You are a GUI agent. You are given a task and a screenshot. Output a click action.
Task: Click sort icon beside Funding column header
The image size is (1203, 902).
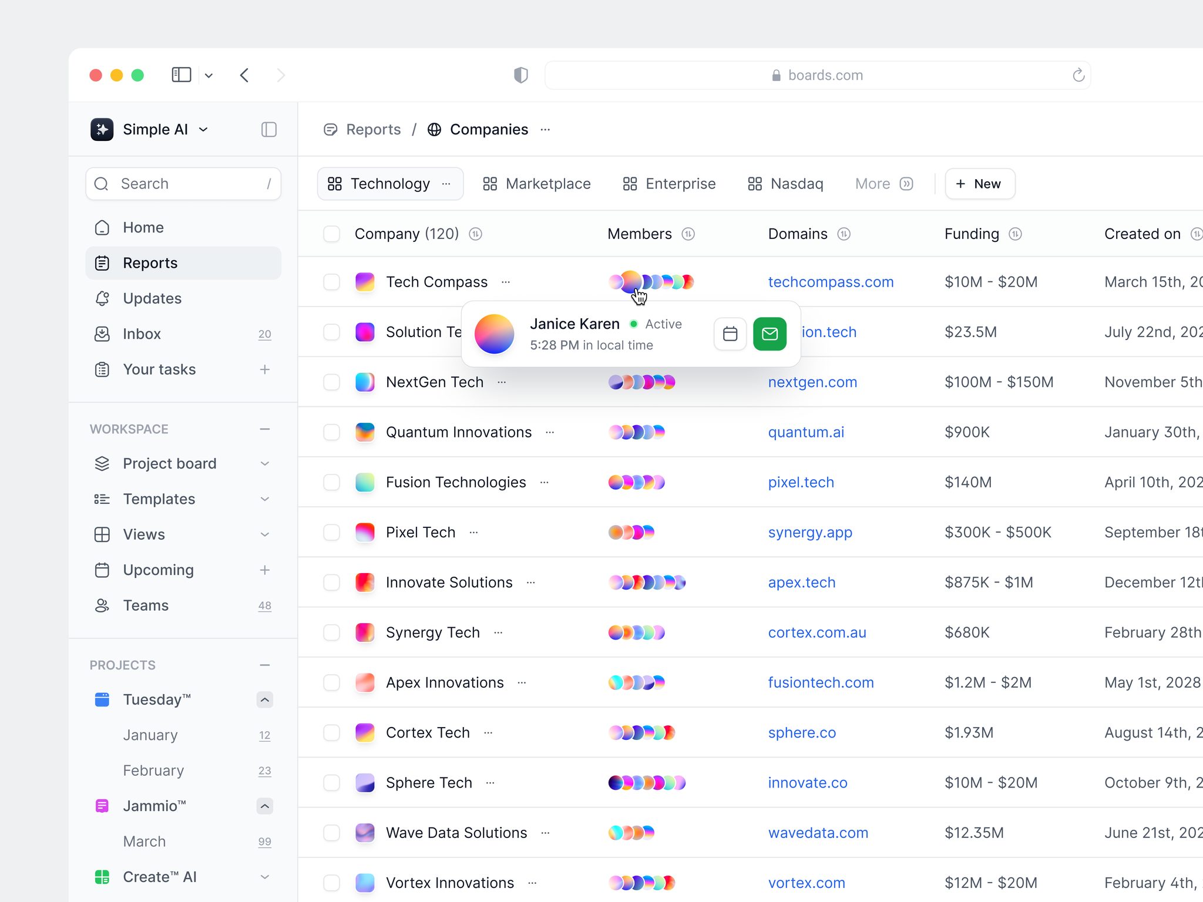pos(1015,234)
